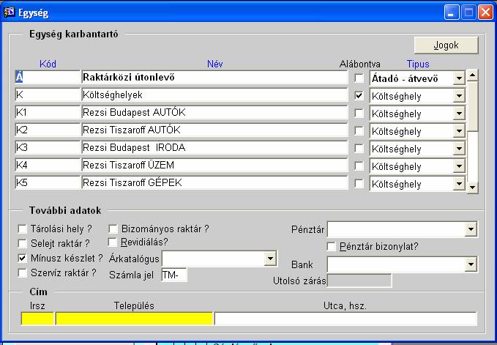Viewport: 497px width, 345px height.
Task: Disable the Mínusz készlet ? checkbox
Action: coord(22,258)
